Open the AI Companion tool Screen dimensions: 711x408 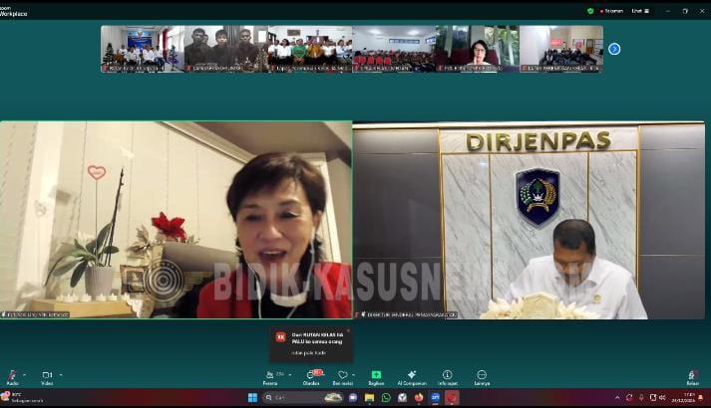411,376
